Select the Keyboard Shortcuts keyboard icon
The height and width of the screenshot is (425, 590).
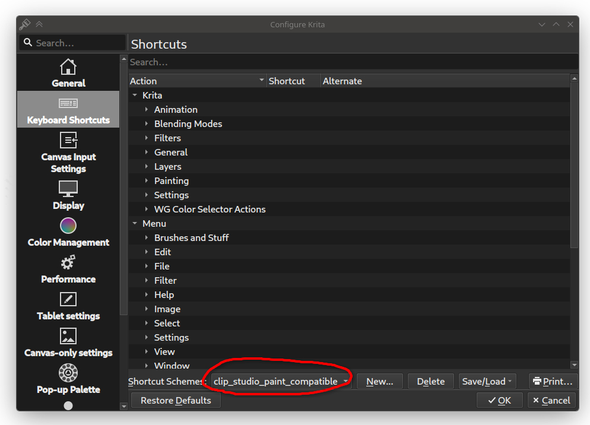coord(68,103)
